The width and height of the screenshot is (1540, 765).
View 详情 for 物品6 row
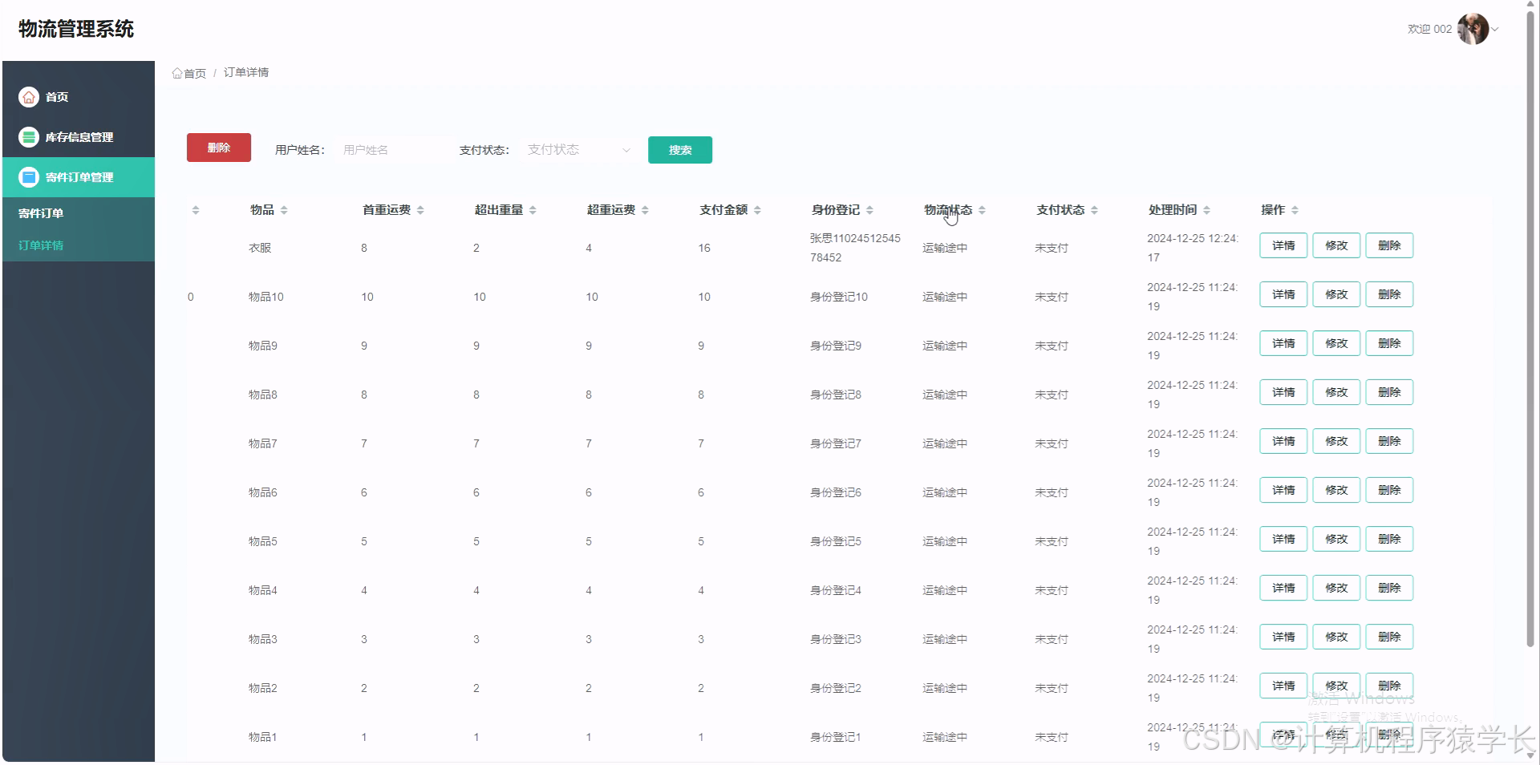pyautogui.click(x=1283, y=490)
